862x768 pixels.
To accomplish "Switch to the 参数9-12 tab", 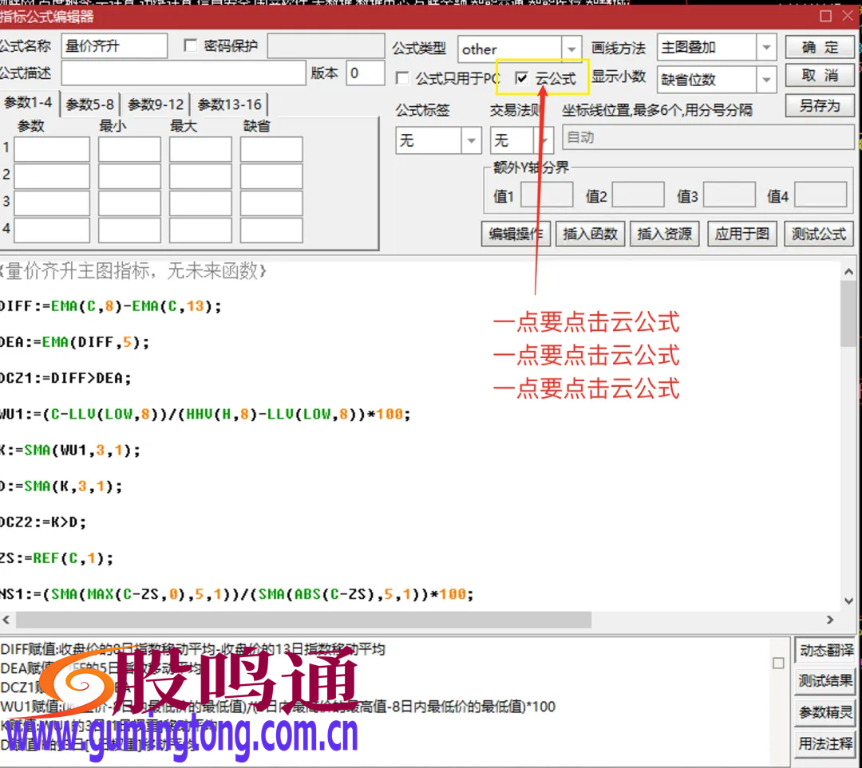I will click(153, 103).
